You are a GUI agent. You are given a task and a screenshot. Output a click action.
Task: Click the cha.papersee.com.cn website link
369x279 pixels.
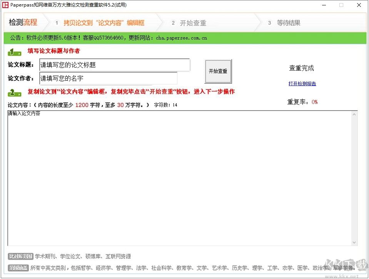pyautogui.click(x=179, y=38)
